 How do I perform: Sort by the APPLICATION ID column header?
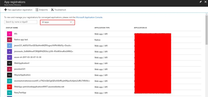point(140,28)
